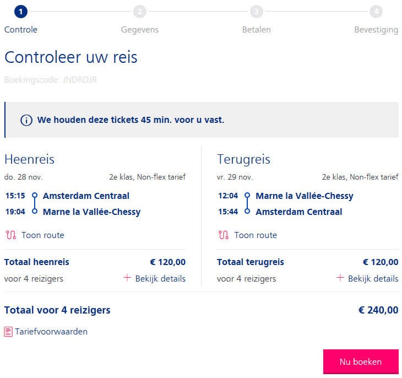Click the route icon under Heenreis
Image resolution: width=402 pixels, height=378 pixels.
[x=11, y=235]
